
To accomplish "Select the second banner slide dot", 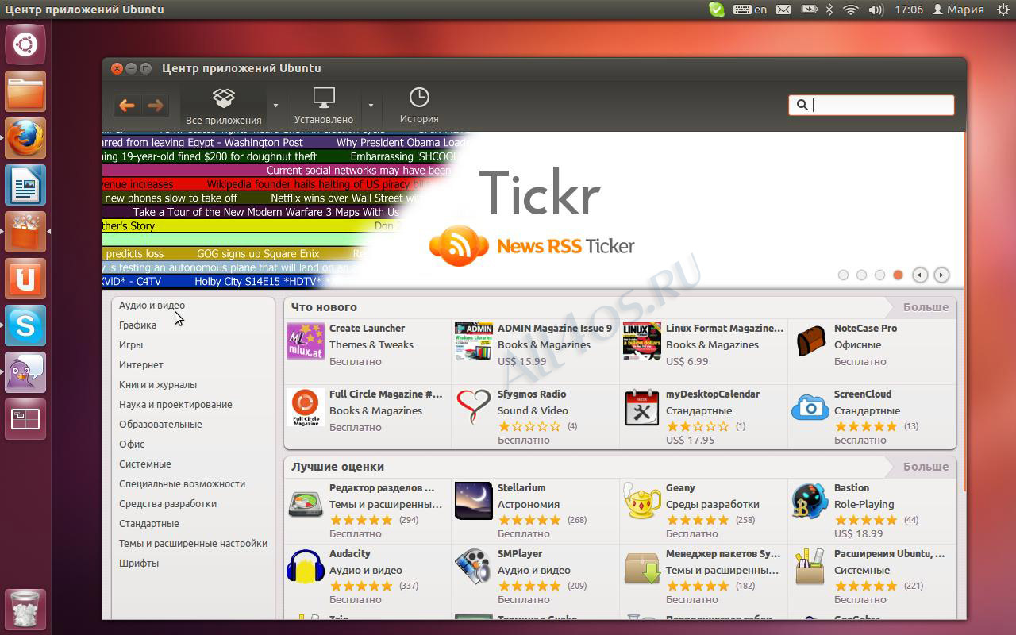I will coord(861,275).
